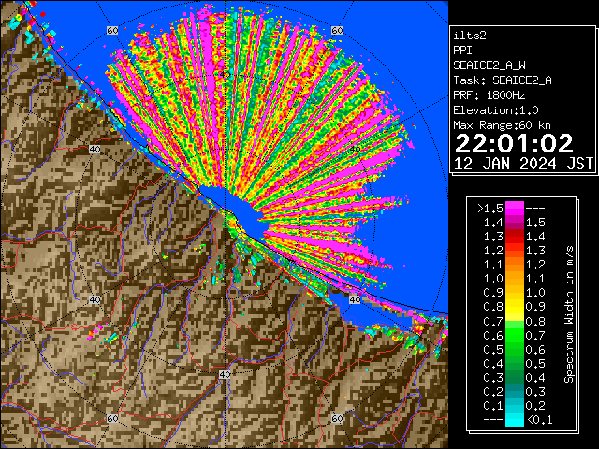Click the 'Max Range:60 km' line

[x=502, y=125]
